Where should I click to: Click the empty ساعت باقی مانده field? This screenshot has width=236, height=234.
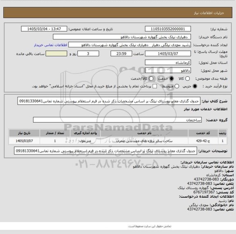pyautogui.click(x=56, y=53)
